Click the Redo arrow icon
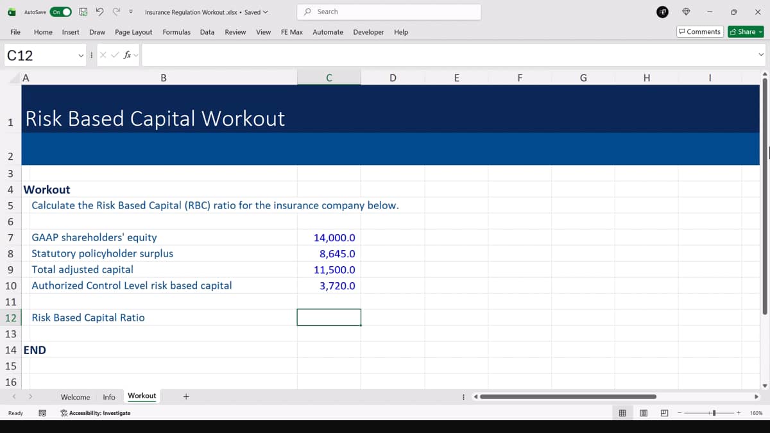 click(116, 12)
